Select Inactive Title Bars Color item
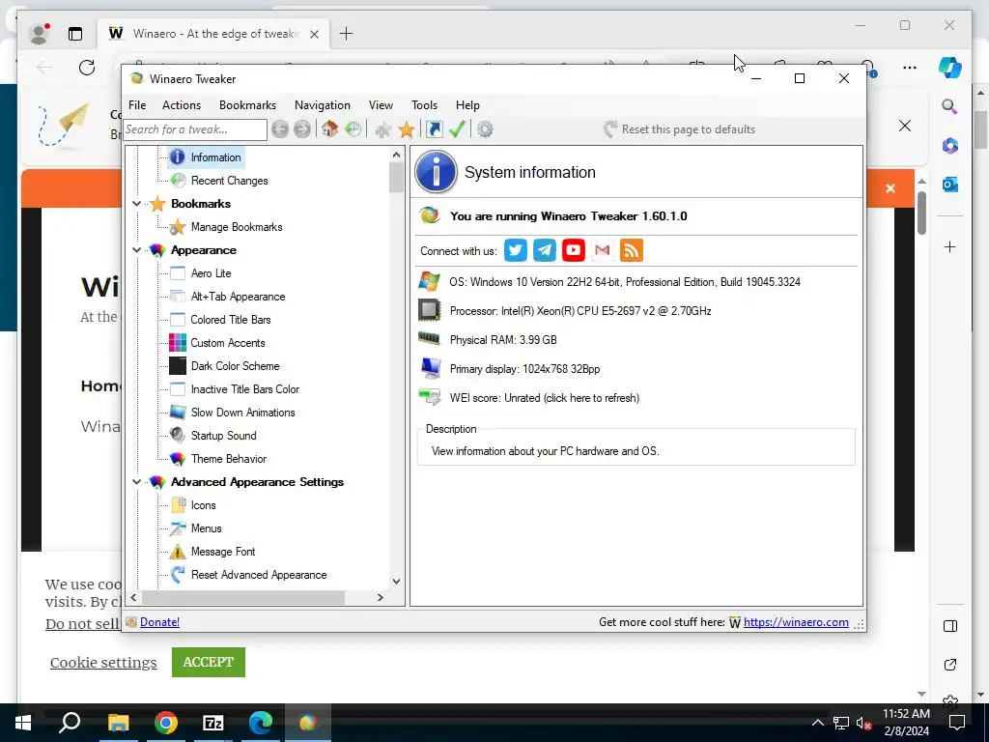 coord(244,389)
